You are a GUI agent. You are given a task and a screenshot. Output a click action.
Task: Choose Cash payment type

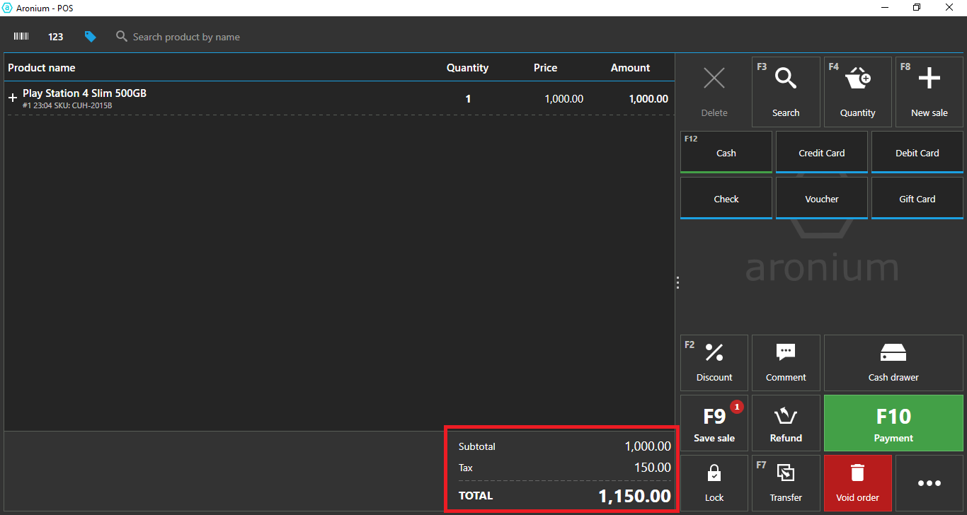[726, 152]
